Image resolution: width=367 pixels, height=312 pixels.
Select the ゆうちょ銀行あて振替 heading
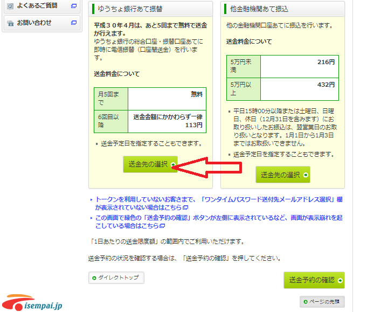tap(130, 9)
